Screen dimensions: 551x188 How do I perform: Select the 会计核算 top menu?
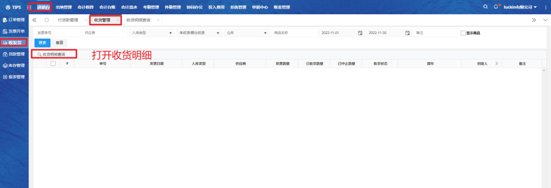point(85,7)
